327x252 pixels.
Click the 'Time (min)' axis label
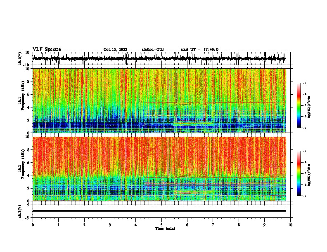[165, 229]
